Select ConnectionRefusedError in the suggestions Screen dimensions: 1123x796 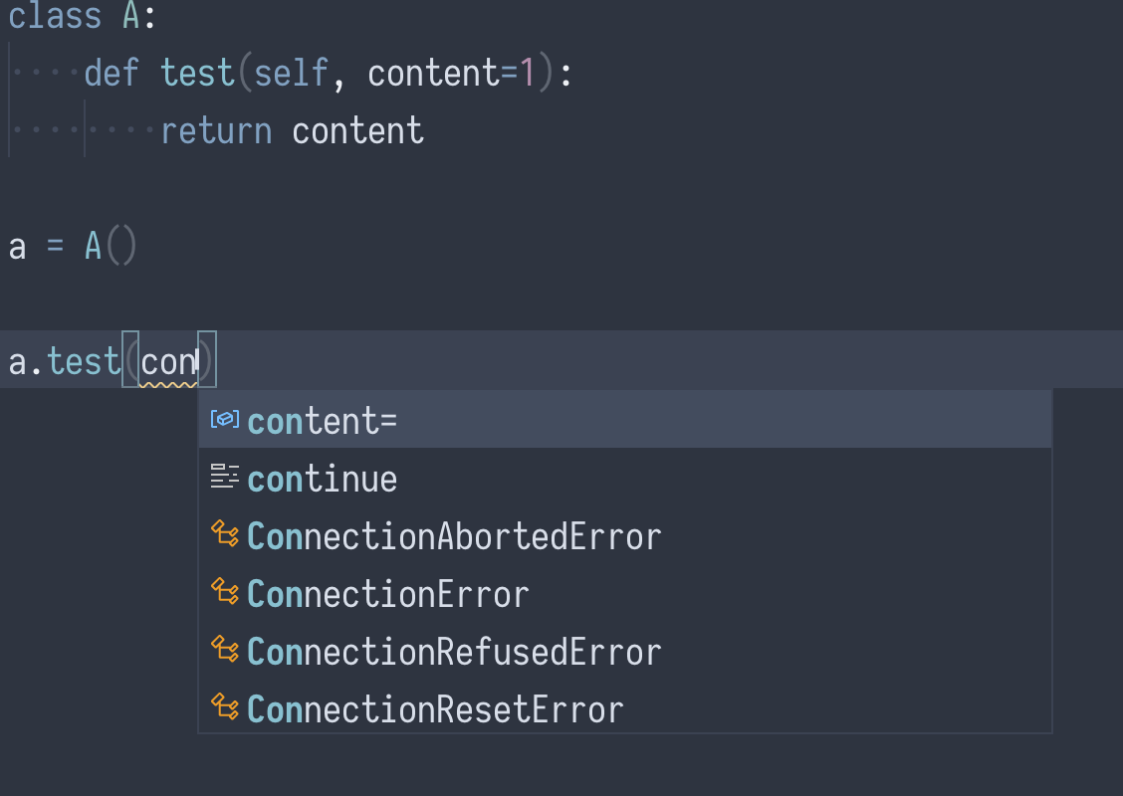tap(624, 650)
